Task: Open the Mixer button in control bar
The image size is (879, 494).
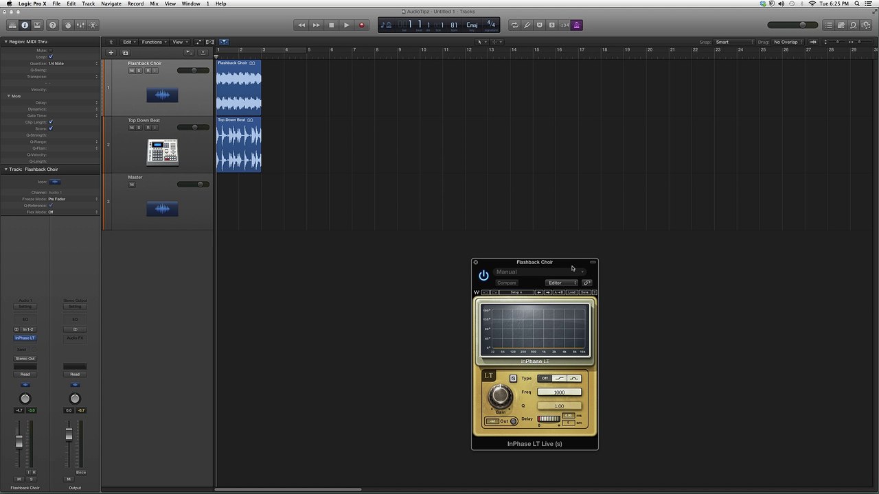Action: point(80,25)
